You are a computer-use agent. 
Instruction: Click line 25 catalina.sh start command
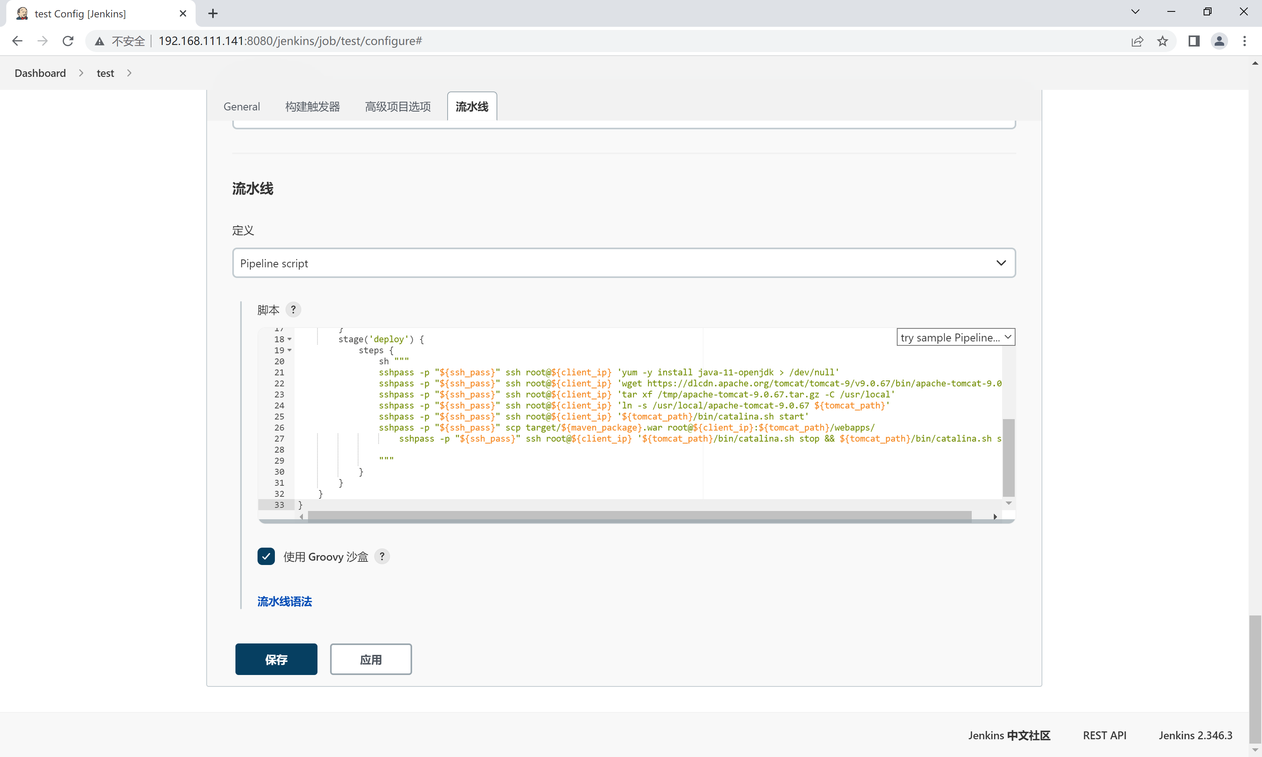(x=594, y=416)
